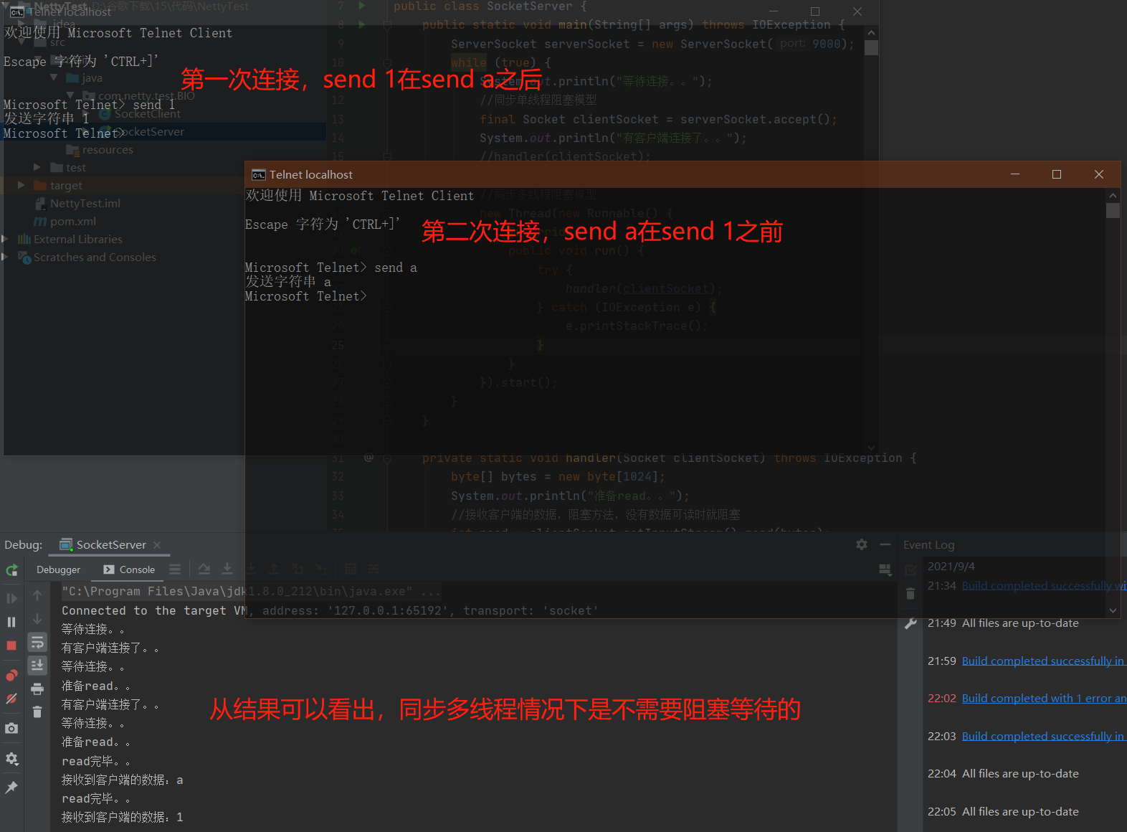This screenshot has height=832, width=1127.
Task: Rerun SocketServer with the green rerun icon
Action: (x=11, y=570)
